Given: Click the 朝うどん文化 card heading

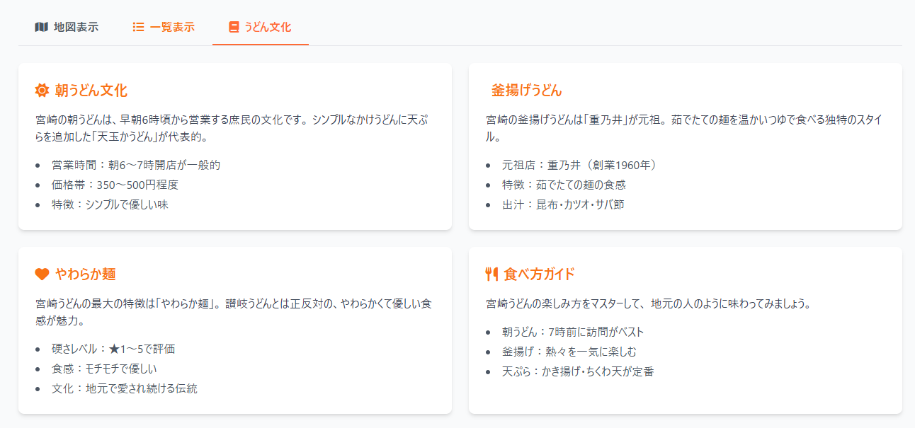Looking at the screenshot, I should click(x=91, y=91).
